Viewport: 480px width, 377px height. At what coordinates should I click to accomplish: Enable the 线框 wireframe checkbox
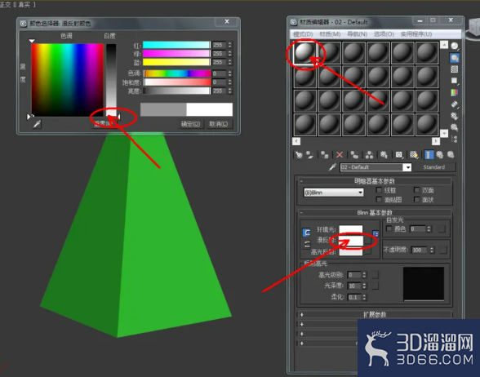point(379,190)
